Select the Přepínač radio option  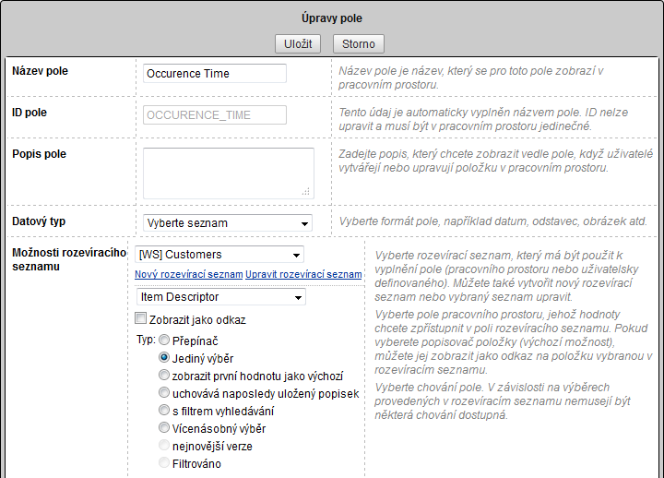click(x=164, y=341)
